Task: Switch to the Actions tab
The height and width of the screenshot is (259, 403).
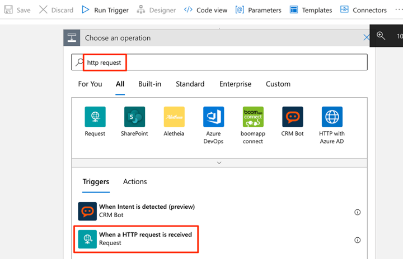Action: coord(135,181)
